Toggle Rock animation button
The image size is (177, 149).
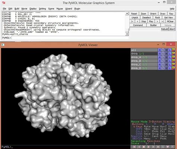[158, 18]
